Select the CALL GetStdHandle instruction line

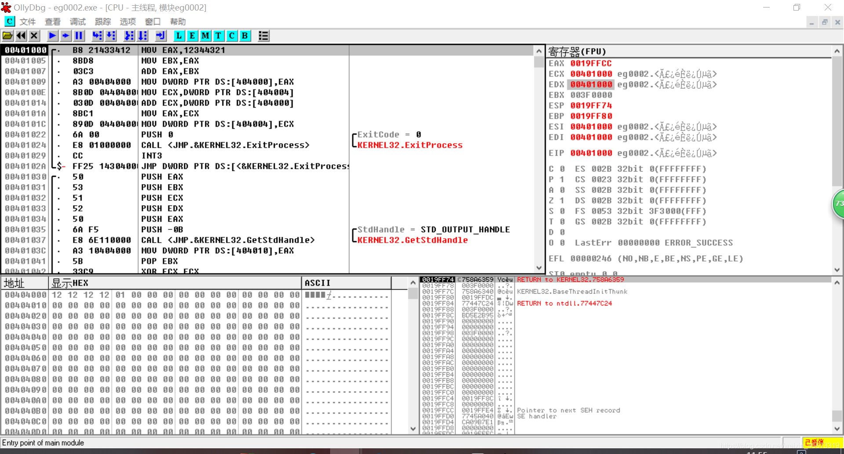(x=267, y=240)
